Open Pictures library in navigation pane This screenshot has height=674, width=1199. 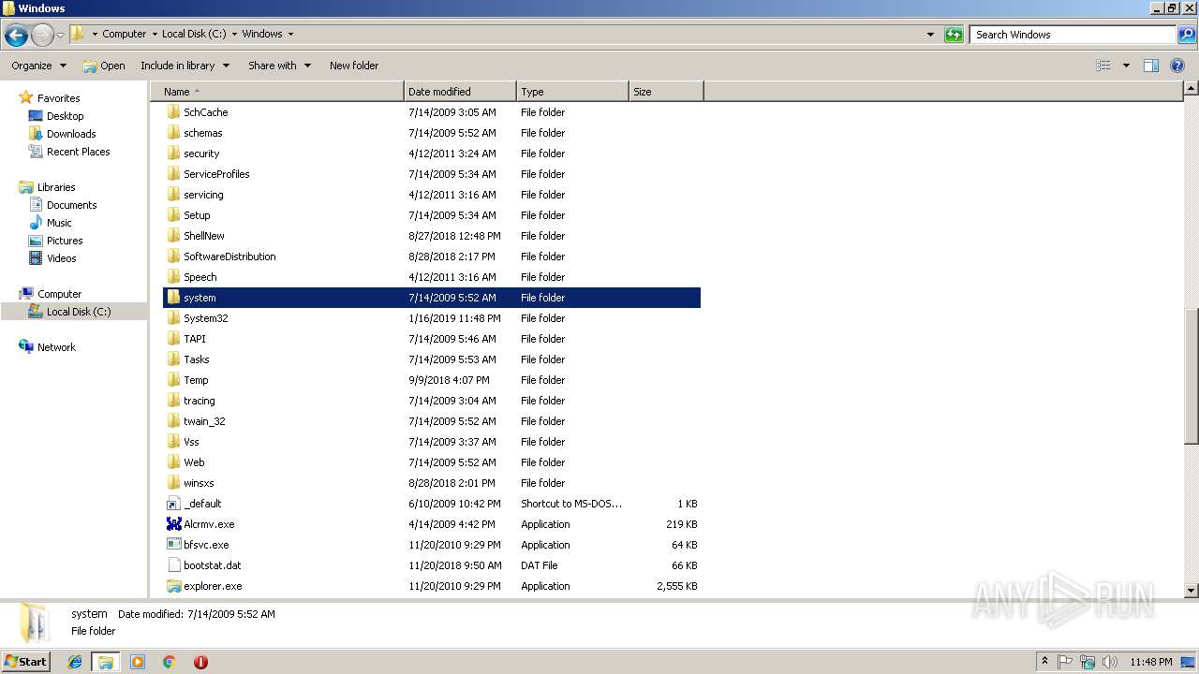pos(65,241)
